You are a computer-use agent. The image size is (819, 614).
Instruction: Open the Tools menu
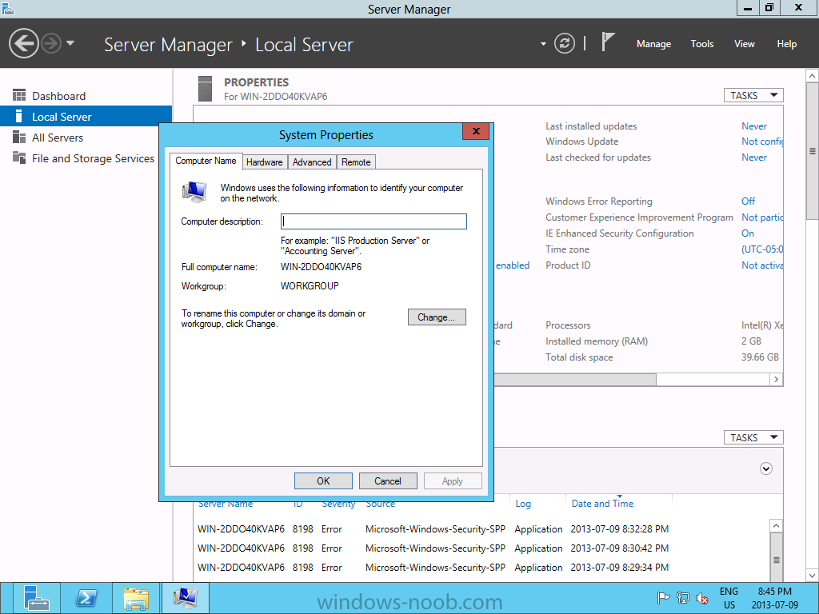pyautogui.click(x=701, y=44)
